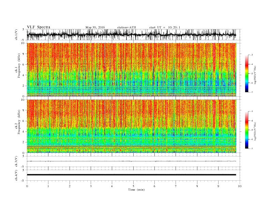Click the "VLF Spectra" title text
270x209 pixels.
pyautogui.click(x=39, y=27)
